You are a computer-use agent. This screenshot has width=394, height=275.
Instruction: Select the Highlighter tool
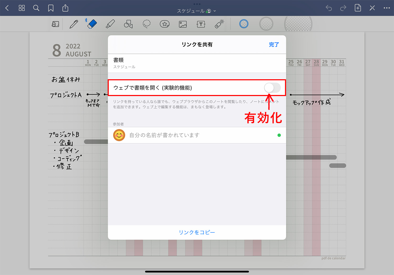[x=110, y=24]
